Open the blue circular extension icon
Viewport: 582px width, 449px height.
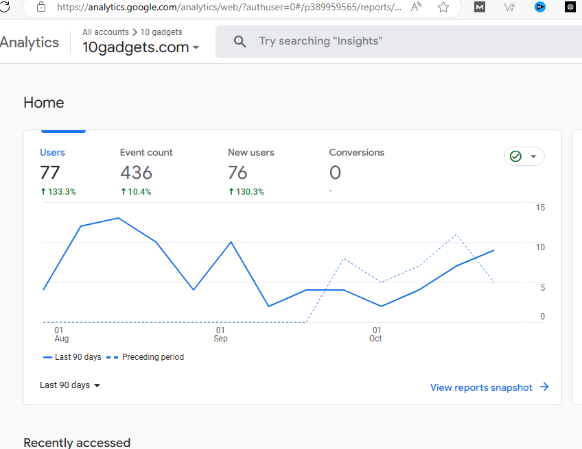pyautogui.click(x=539, y=7)
